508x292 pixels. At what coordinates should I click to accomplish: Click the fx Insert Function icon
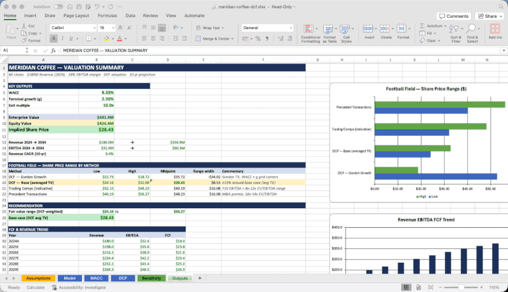(53, 51)
